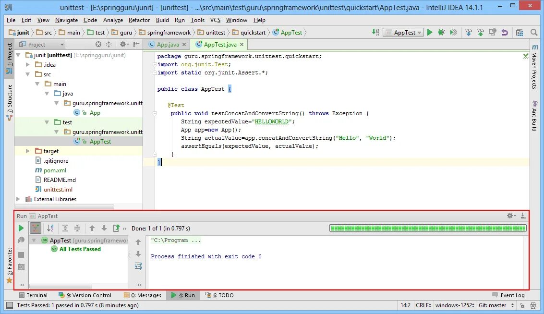Toggle the 2: Favorites side tool window
The image size is (544, 314).
(10, 266)
